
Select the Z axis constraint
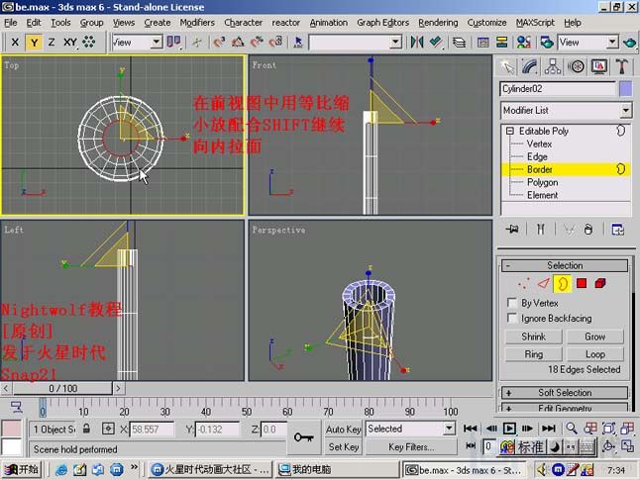pos(52,42)
